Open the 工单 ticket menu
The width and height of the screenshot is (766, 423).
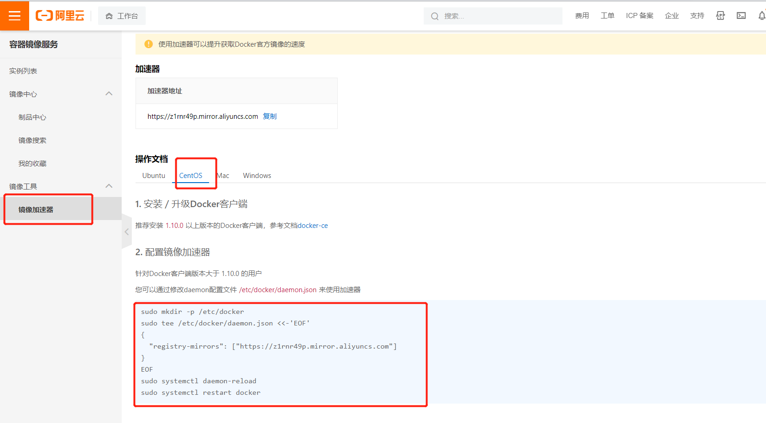(607, 16)
